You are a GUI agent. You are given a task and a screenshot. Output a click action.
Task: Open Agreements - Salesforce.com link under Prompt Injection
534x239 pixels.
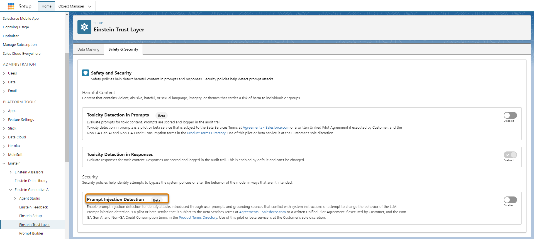click(x=262, y=212)
